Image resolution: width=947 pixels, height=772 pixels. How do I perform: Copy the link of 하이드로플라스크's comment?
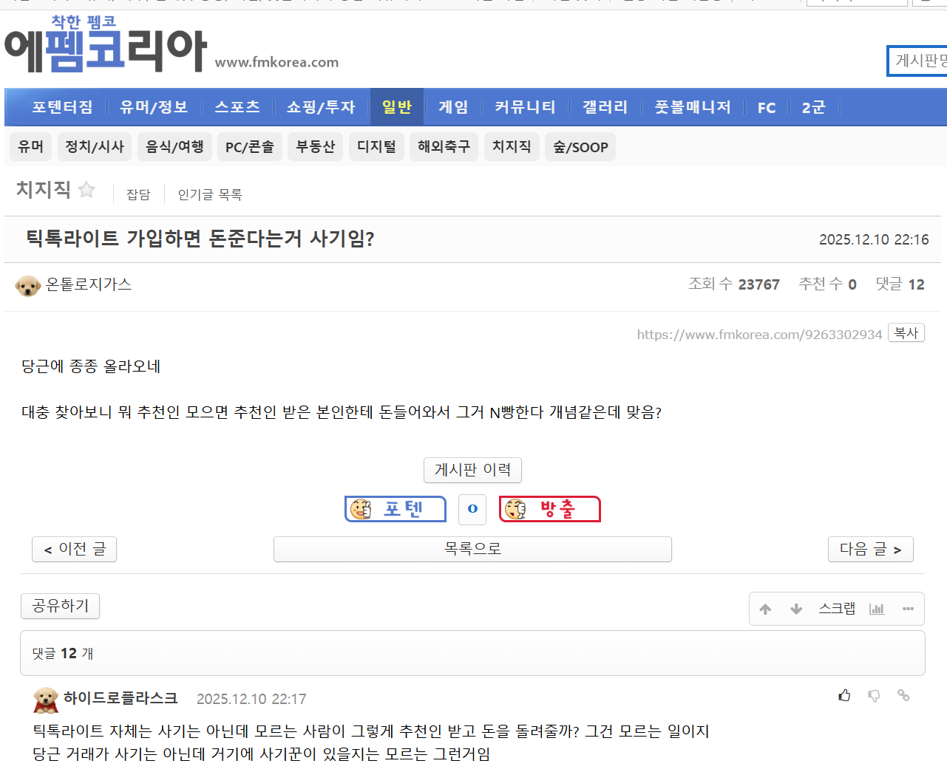coord(903,695)
